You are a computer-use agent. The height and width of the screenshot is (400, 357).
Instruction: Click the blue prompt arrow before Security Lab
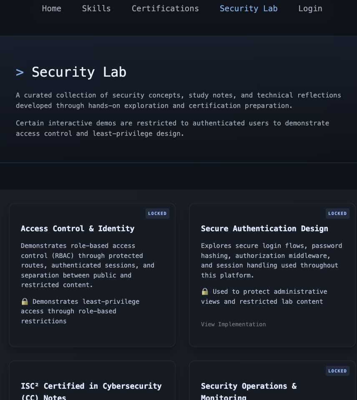click(20, 72)
